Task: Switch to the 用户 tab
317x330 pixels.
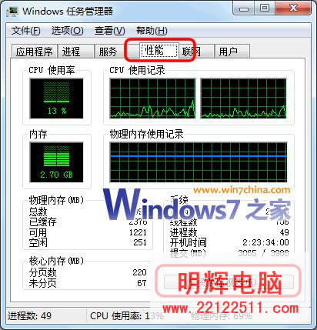Action: (x=232, y=52)
